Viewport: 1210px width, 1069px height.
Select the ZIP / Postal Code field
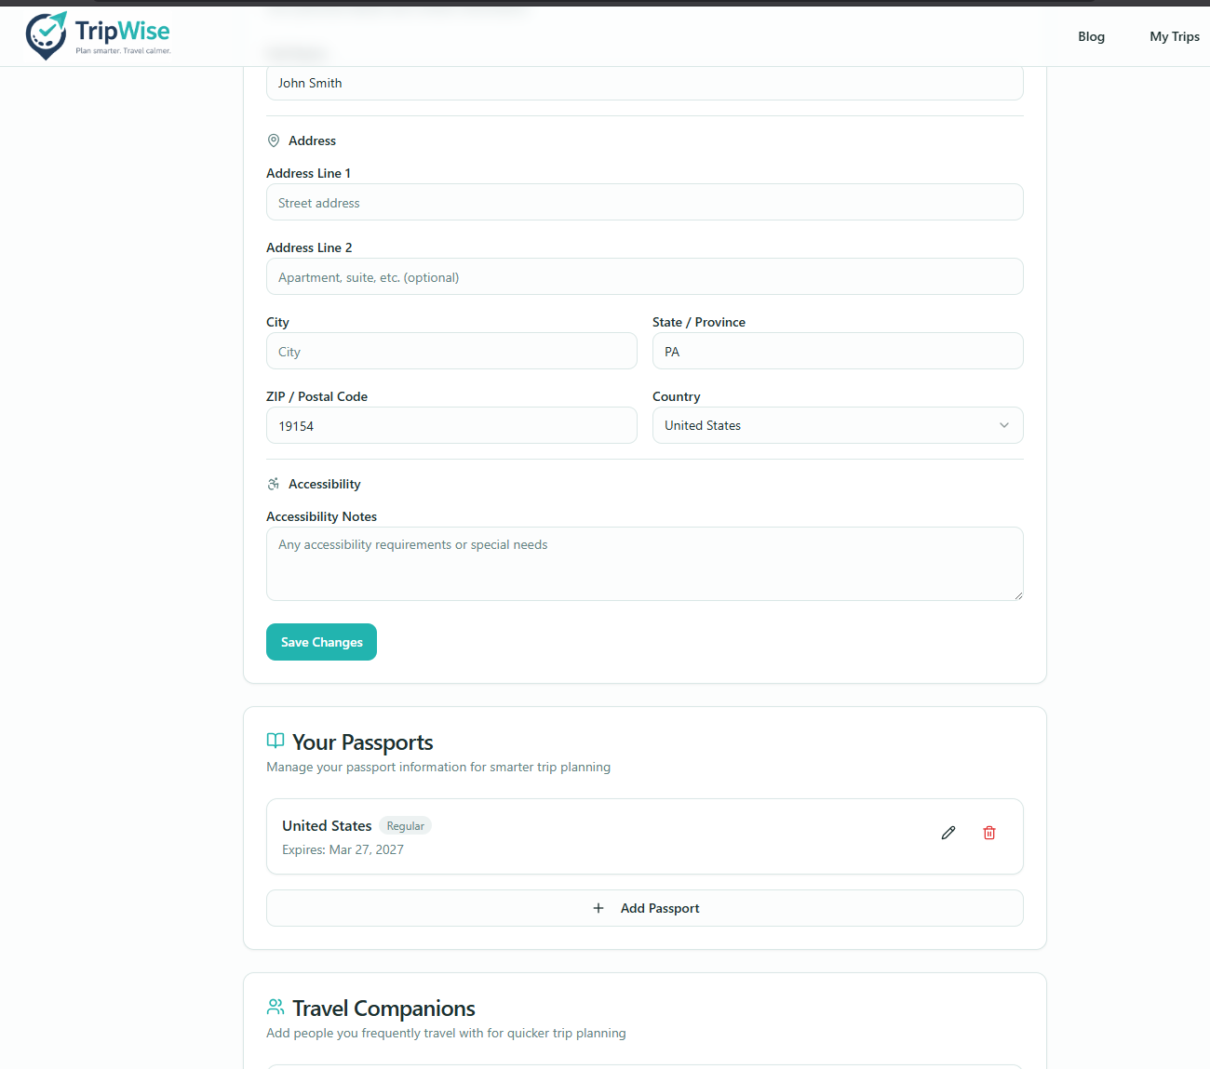(451, 425)
